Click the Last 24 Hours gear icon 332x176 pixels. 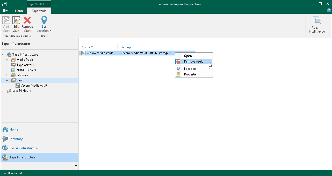pyautogui.click(x=9, y=91)
